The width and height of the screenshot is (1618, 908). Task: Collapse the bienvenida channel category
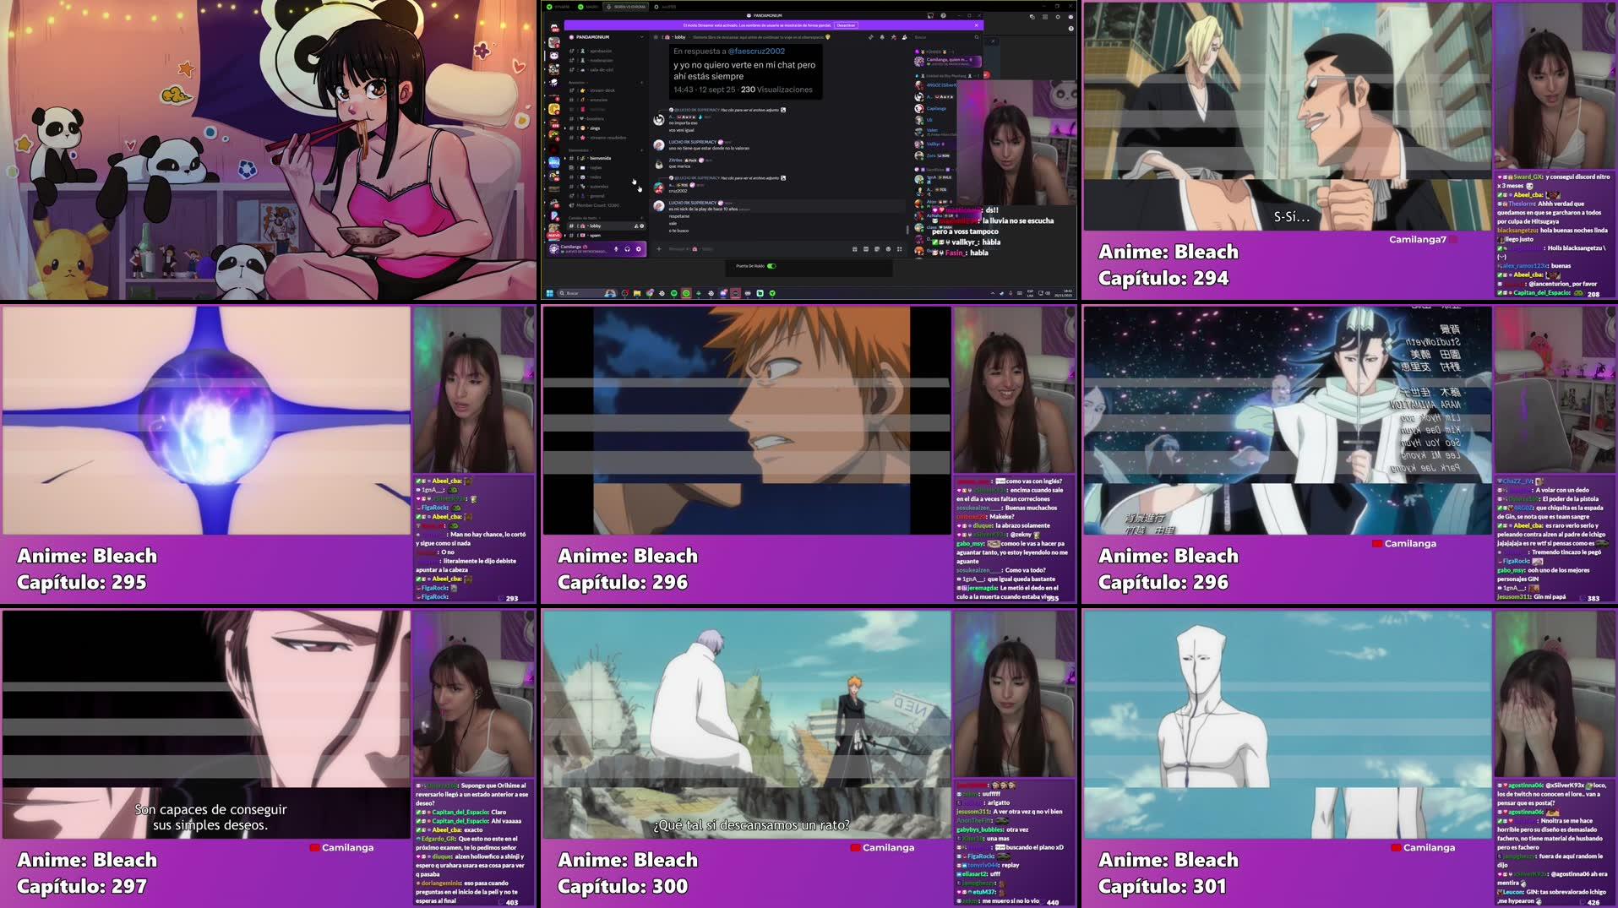[564, 158]
